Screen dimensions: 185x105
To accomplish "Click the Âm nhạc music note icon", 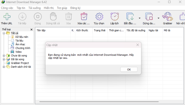I will [13, 44].
